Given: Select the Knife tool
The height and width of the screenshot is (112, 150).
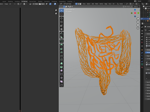Looking at the screenshot, I should pyautogui.click(x=62, y=60).
